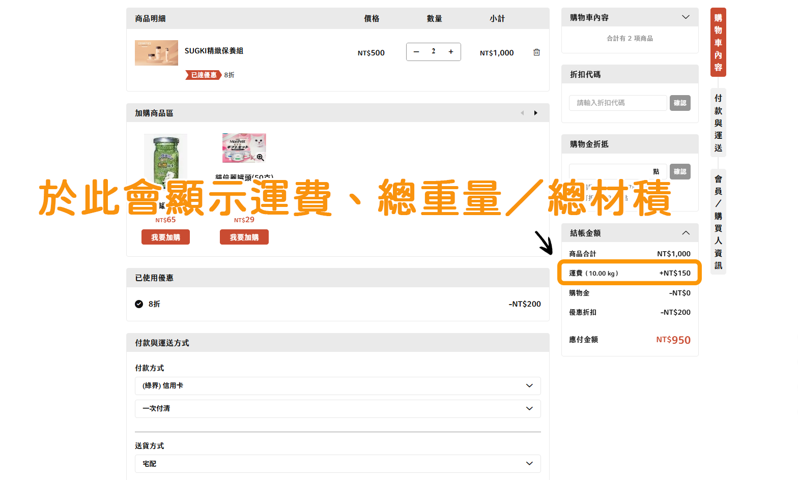Collapse the 購物車內容 panel chevron

[x=686, y=17]
